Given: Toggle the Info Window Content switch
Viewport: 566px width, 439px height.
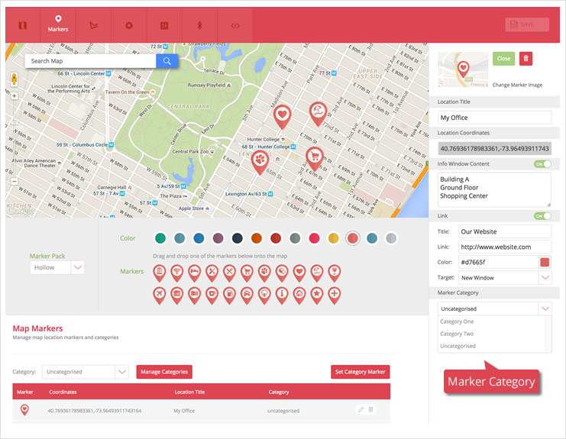Looking at the screenshot, I should (542, 164).
